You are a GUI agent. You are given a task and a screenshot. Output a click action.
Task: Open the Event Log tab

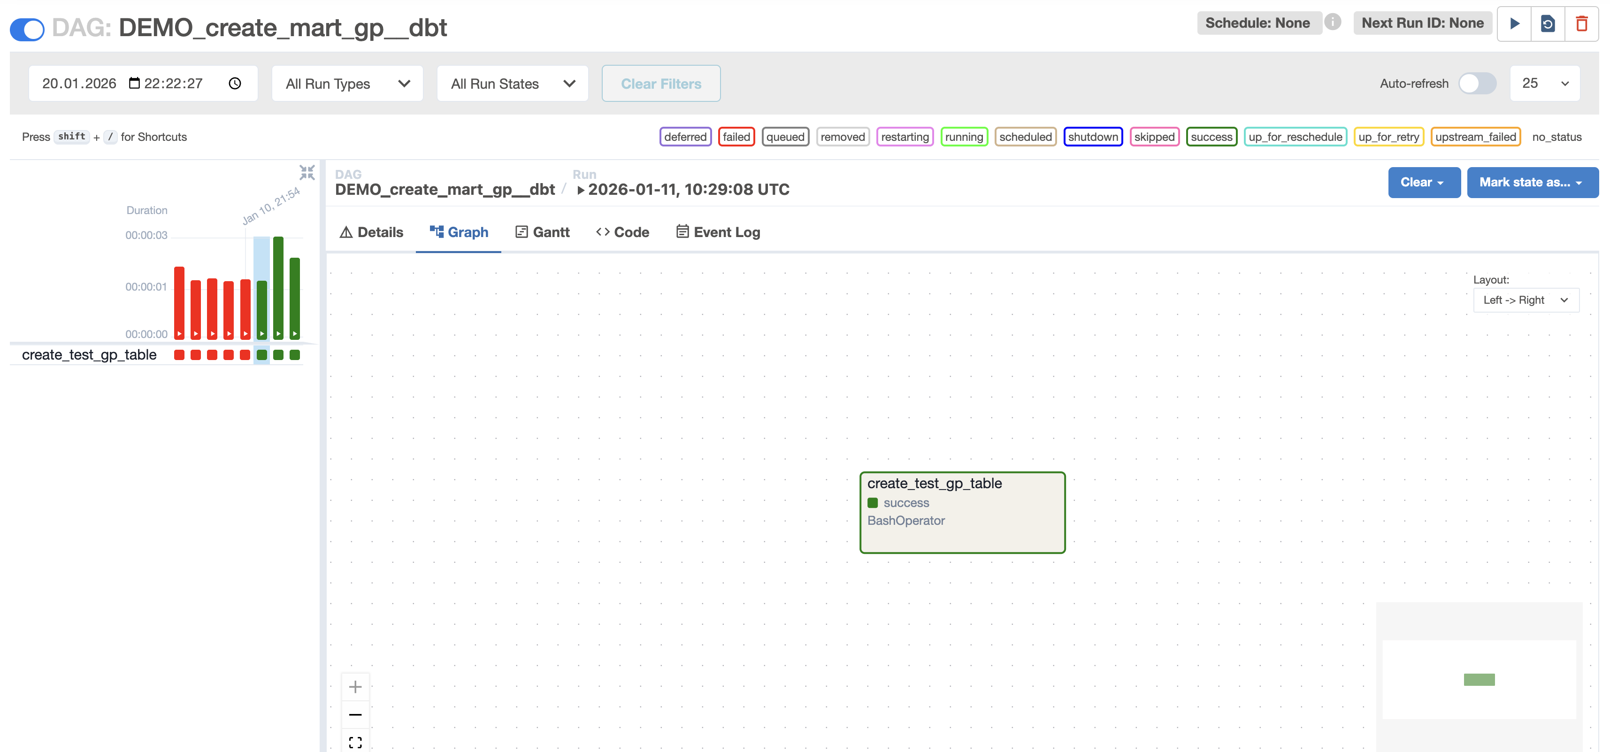click(x=718, y=232)
